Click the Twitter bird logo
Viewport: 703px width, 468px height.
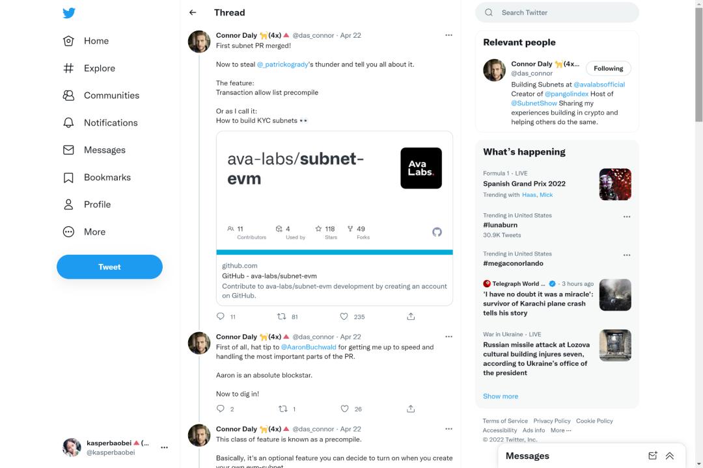pyautogui.click(x=69, y=13)
